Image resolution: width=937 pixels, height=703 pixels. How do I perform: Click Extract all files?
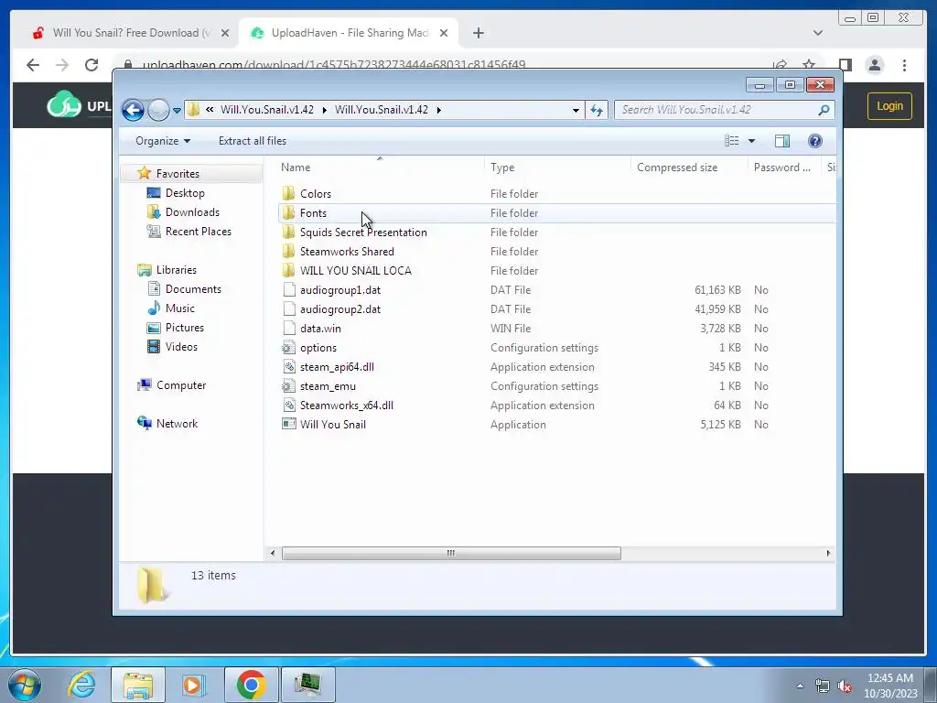[x=253, y=141]
